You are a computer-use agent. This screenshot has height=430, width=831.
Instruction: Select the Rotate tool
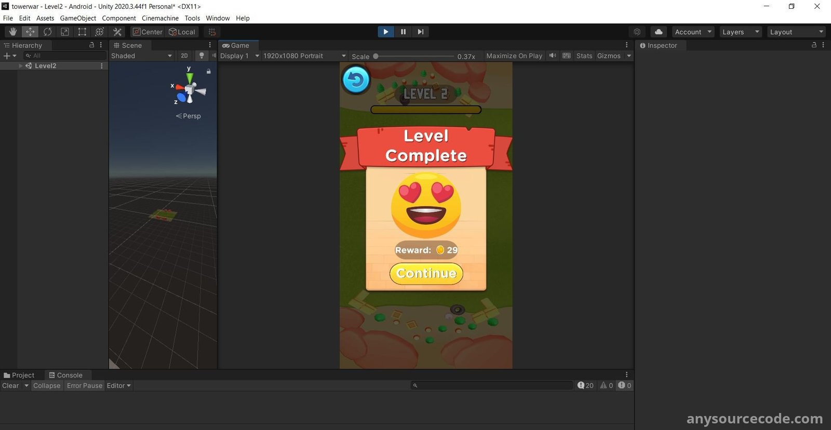coord(48,32)
